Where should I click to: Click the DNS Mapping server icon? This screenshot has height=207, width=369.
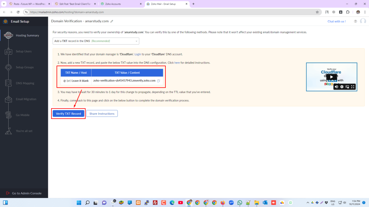pos(8,83)
